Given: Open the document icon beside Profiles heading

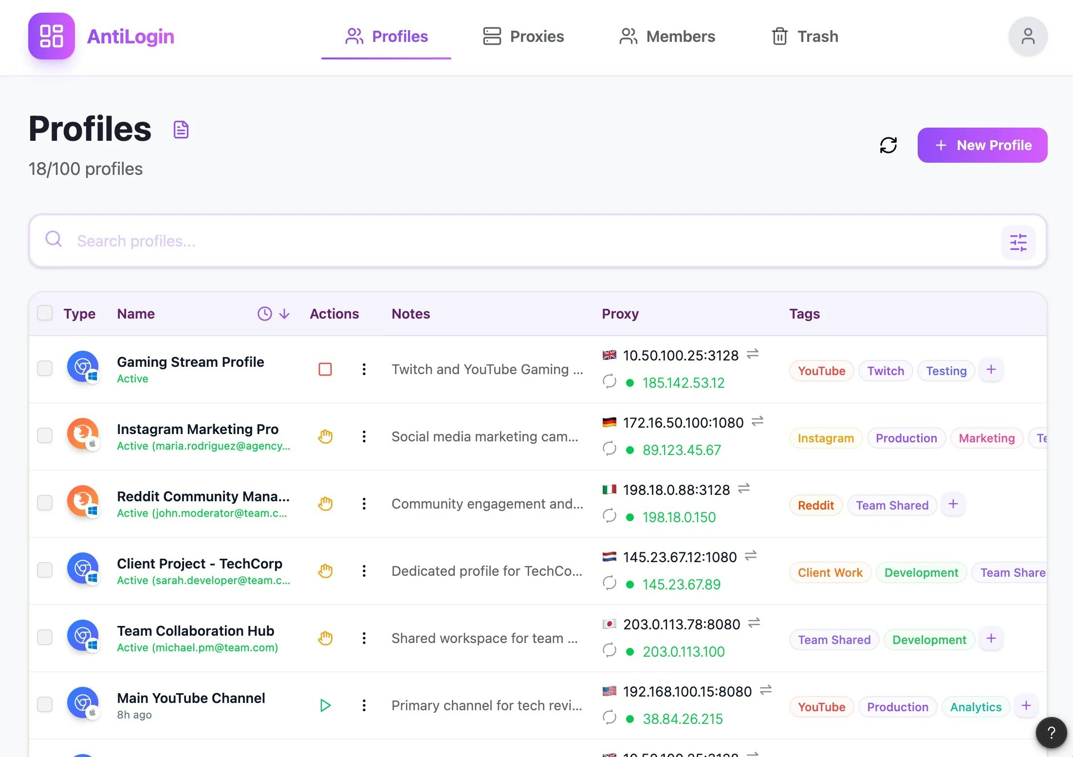Looking at the screenshot, I should [x=181, y=129].
